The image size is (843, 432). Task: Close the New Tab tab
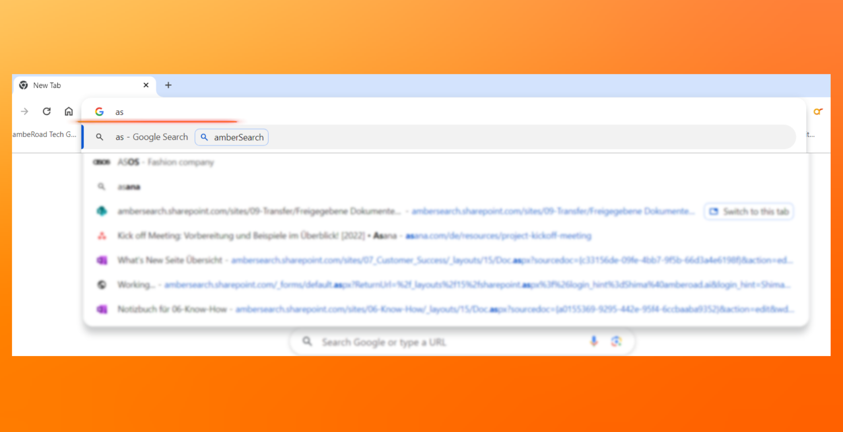(146, 85)
